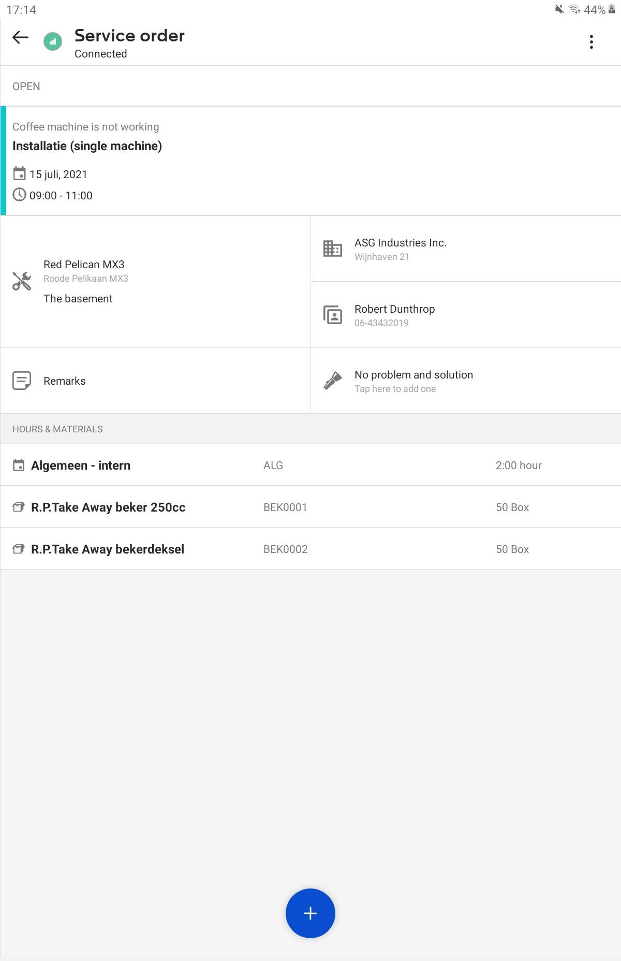Tap 'Roode Pelikaan MX3' subtitle
Image resolution: width=621 pixels, height=961 pixels.
pyautogui.click(x=85, y=279)
